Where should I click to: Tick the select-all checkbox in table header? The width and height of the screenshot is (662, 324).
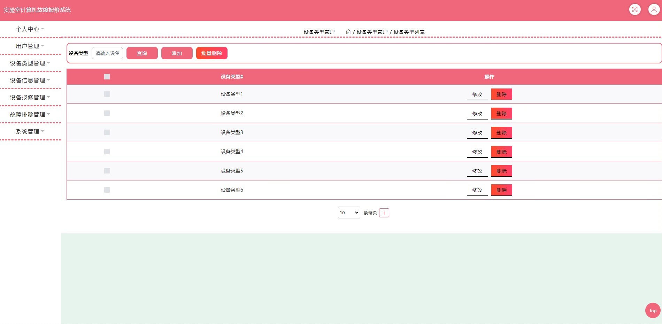pyautogui.click(x=107, y=77)
